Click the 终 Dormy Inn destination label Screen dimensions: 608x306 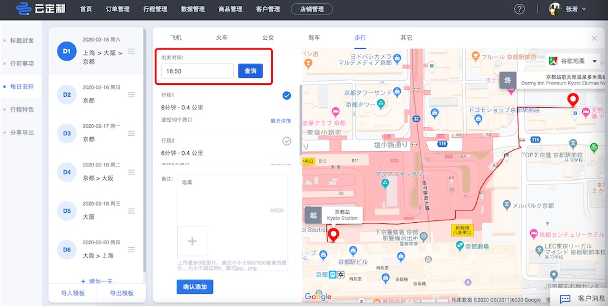point(552,80)
